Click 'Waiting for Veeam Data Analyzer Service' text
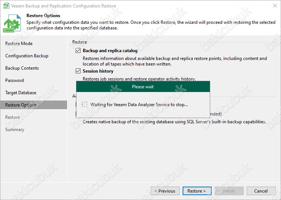Screen dimensions: 281x200 point(139,105)
